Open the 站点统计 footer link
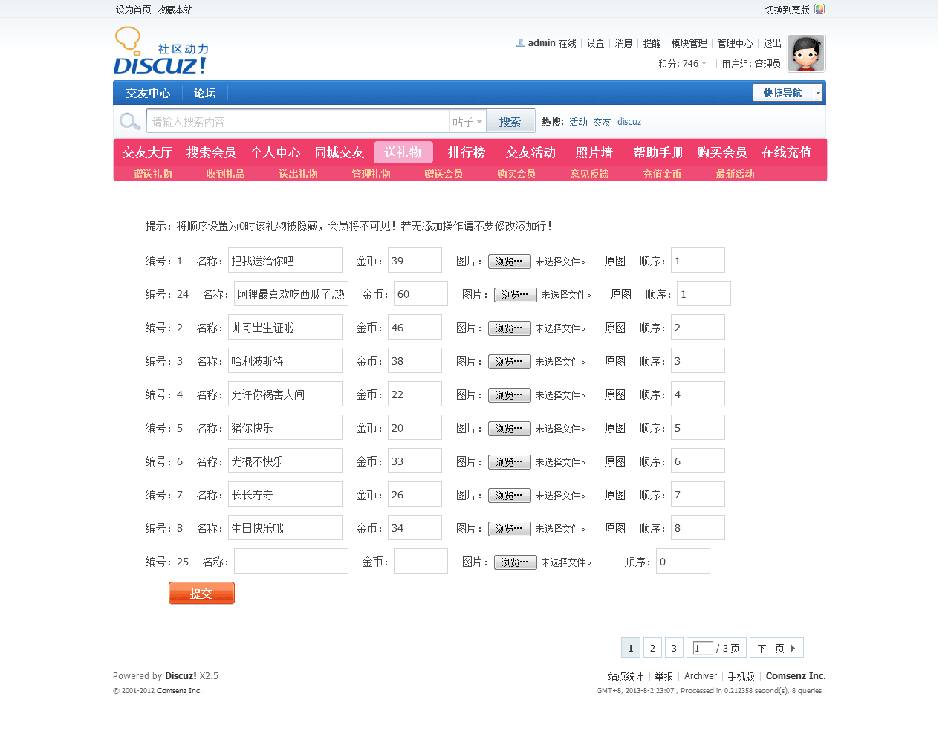951x734 pixels. [x=626, y=676]
